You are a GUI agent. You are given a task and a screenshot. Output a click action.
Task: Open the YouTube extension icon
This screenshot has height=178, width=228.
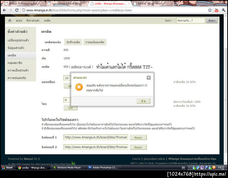217,10
